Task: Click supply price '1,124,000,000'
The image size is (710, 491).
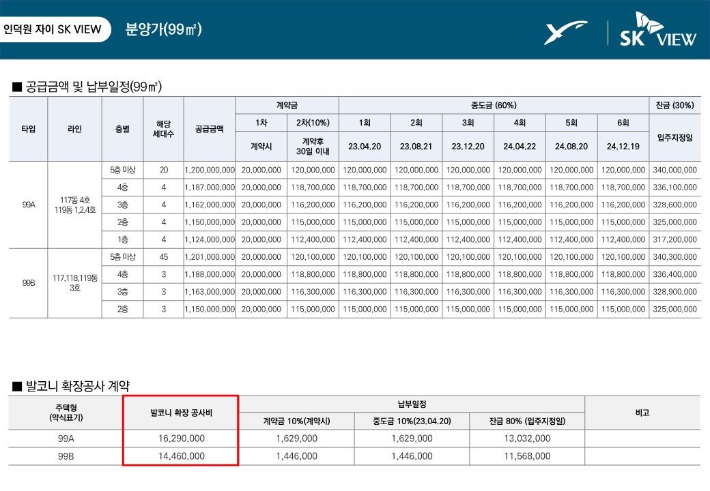Action: [x=209, y=239]
